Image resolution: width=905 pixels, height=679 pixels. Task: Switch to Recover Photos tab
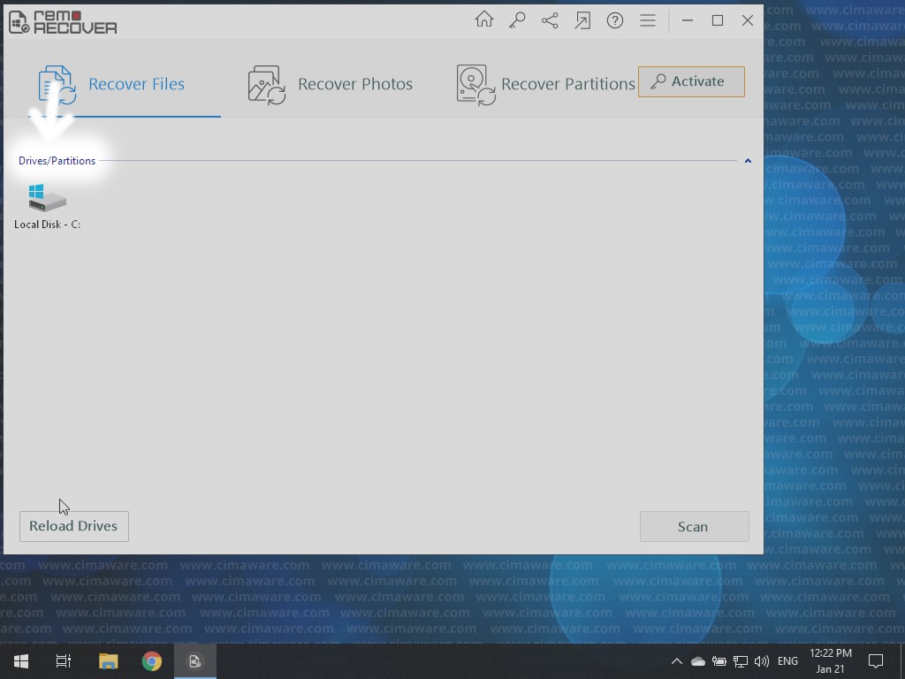331,85
